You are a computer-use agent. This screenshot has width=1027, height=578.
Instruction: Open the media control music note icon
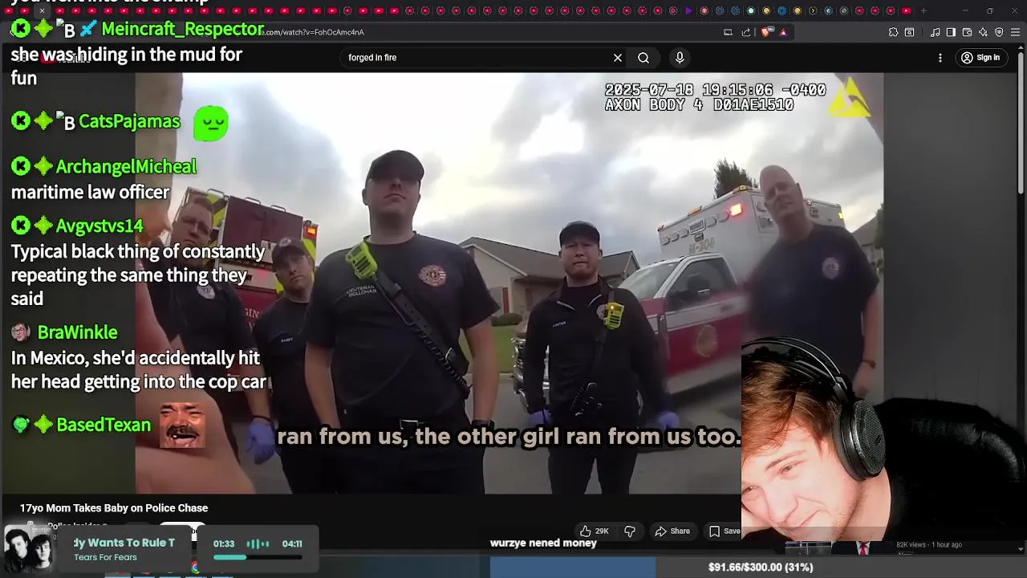coord(935,32)
